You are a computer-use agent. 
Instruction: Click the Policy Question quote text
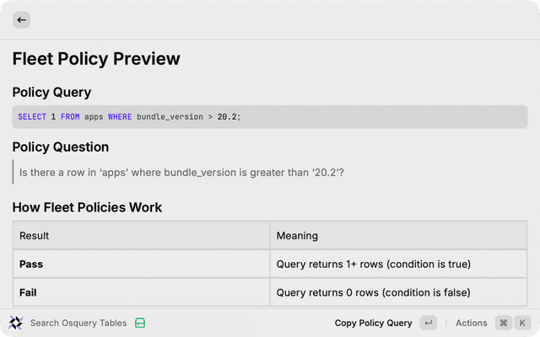(181, 173)
